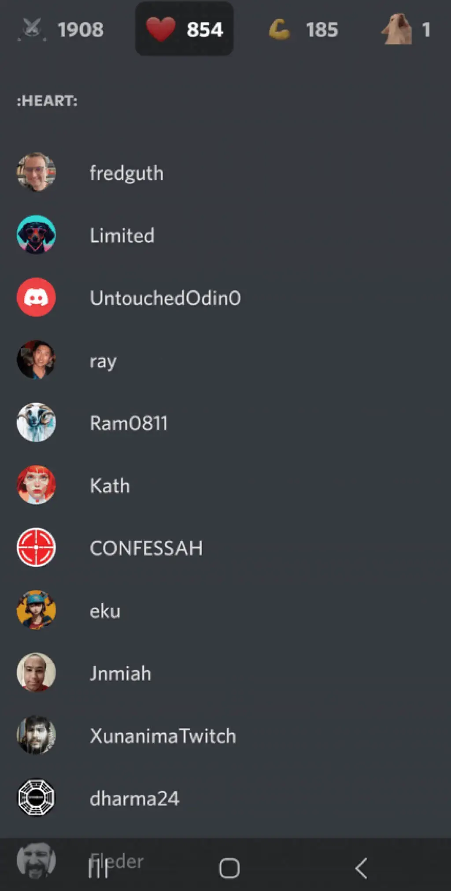The width and height of the screenshot is (451, 891).
Task: Select Kath's red-haired avatar
Action: [36, 485]
